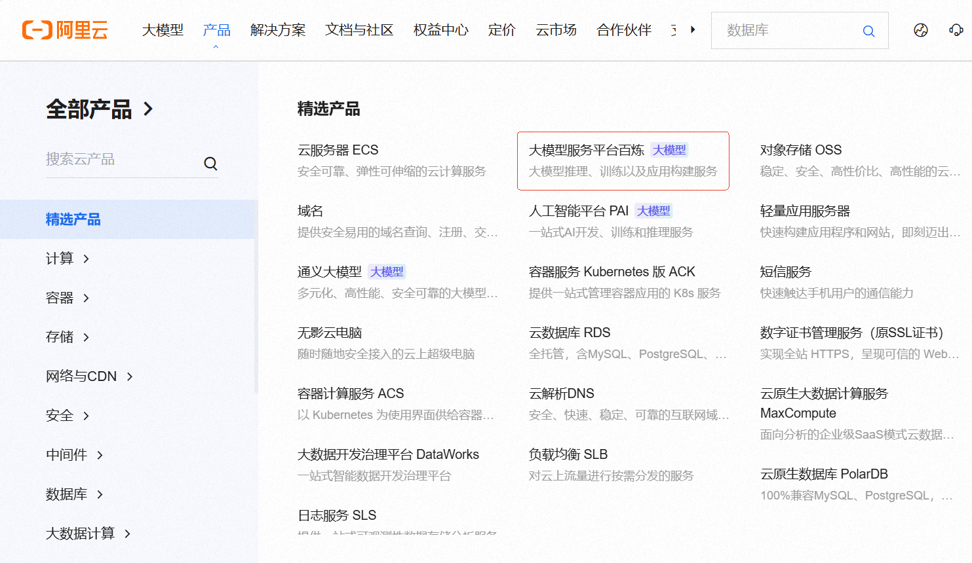The width and height of the screenshot is (972, 563).
Task: Open the 权益中心 top menu
Action: click(x=441, y=30)
